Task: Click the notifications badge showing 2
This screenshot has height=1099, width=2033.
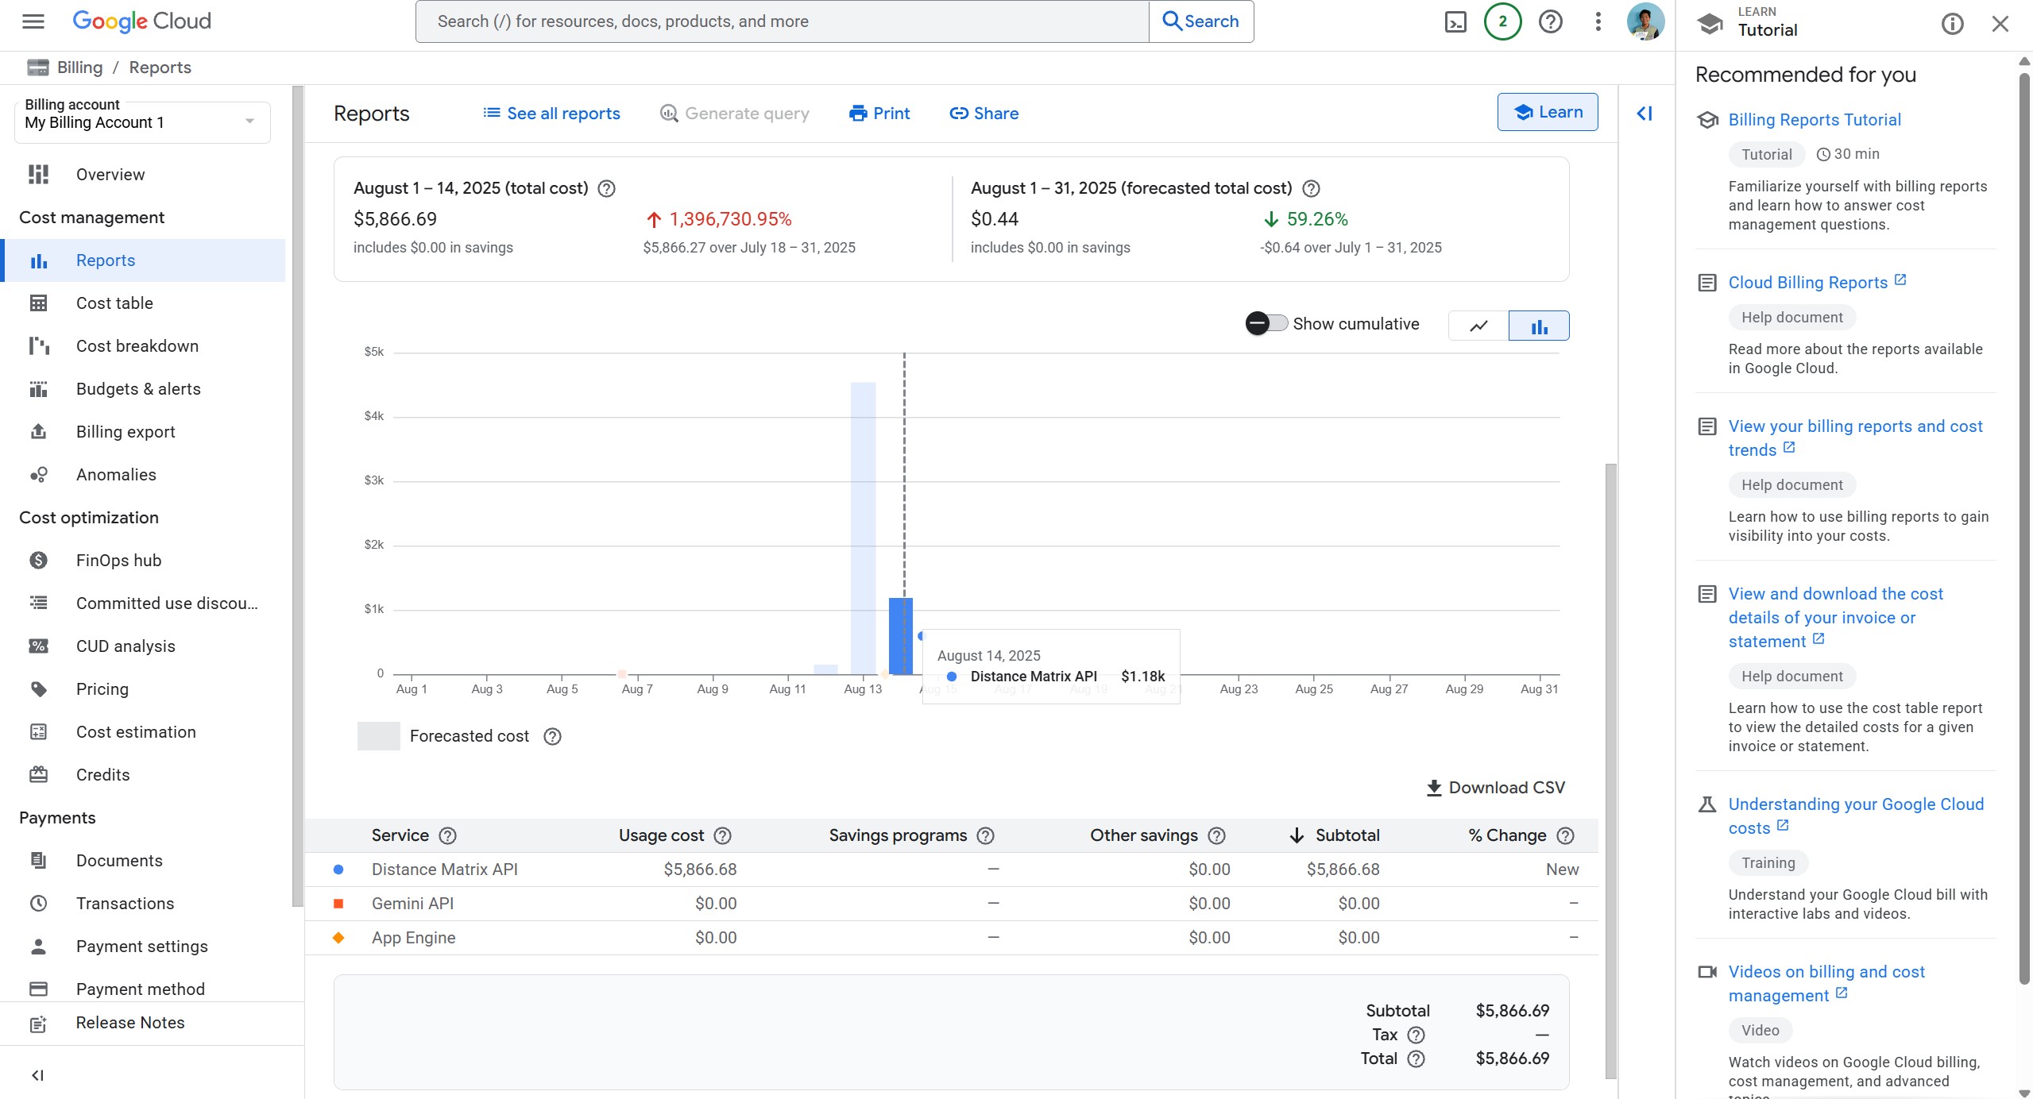Action: coord(1502,21)
